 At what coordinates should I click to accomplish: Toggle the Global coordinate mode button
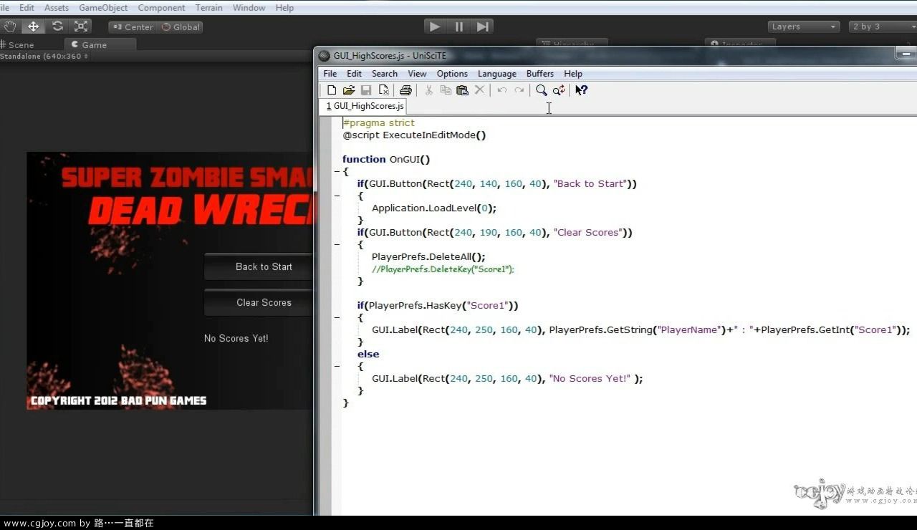click(181, 26)
